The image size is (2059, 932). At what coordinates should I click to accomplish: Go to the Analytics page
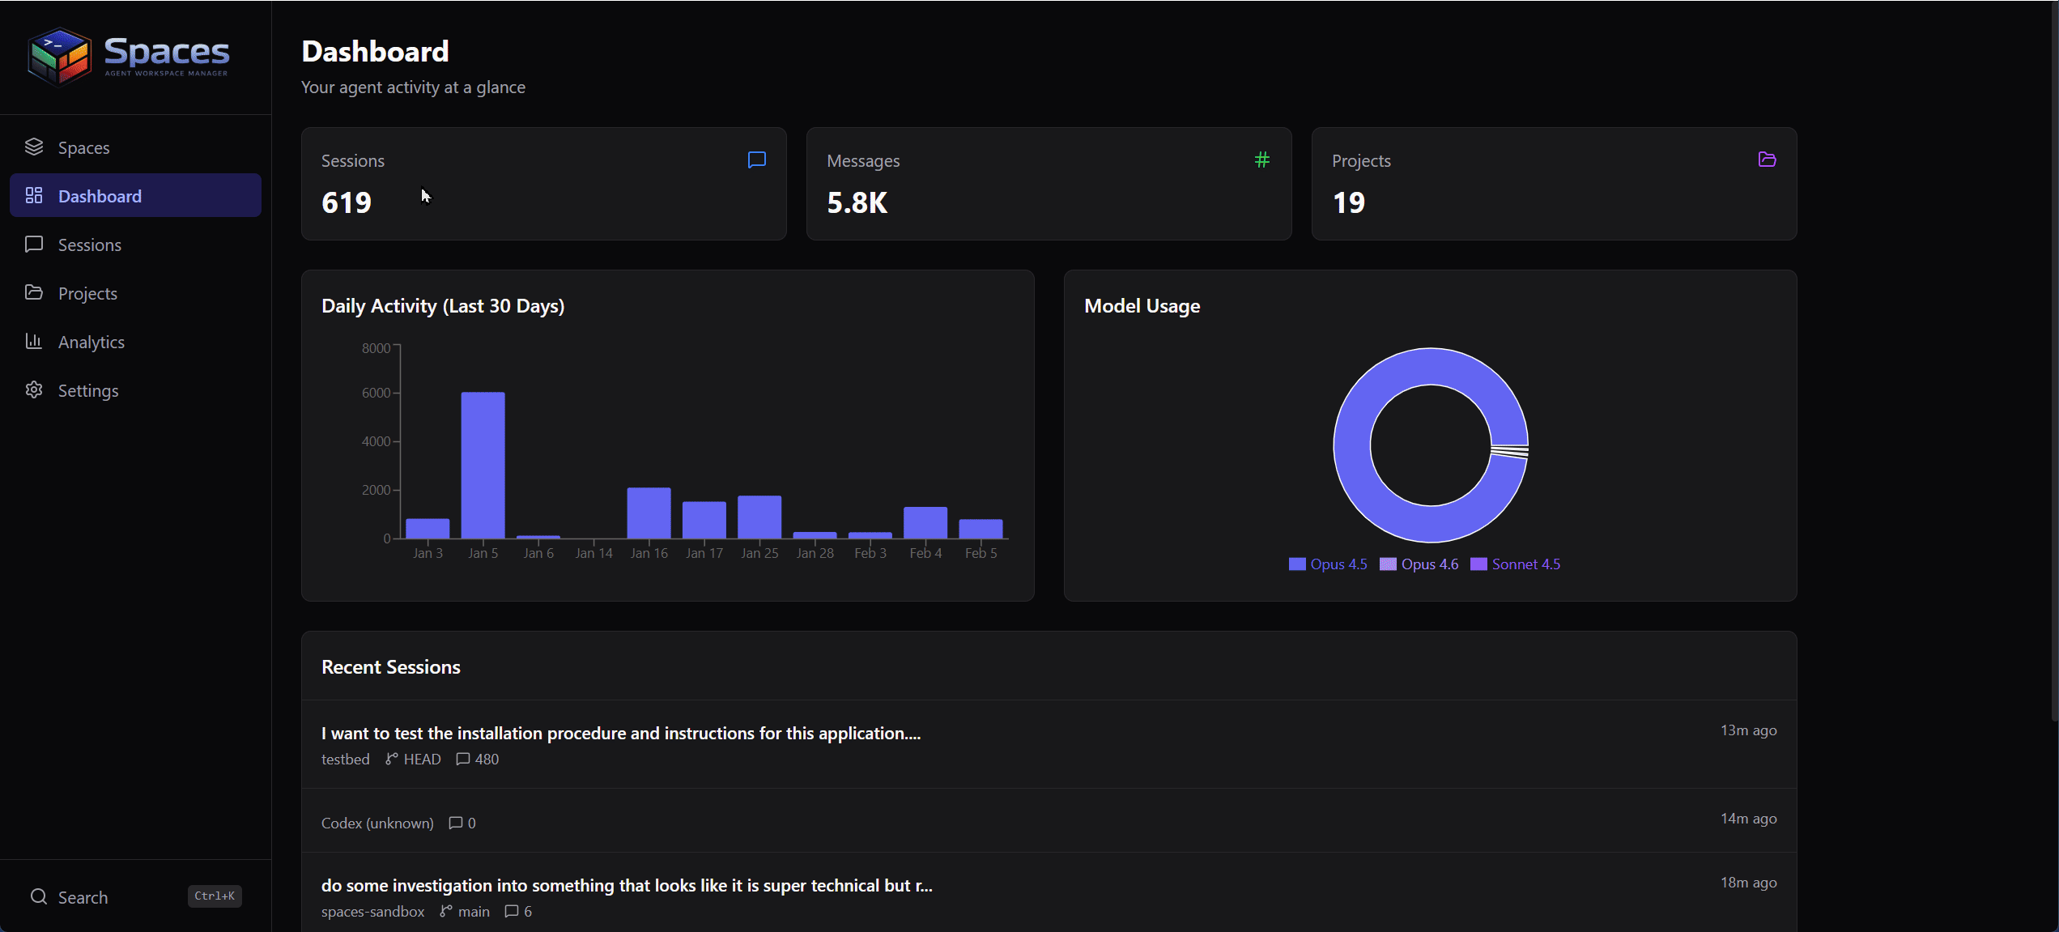[x=91, y=342]
